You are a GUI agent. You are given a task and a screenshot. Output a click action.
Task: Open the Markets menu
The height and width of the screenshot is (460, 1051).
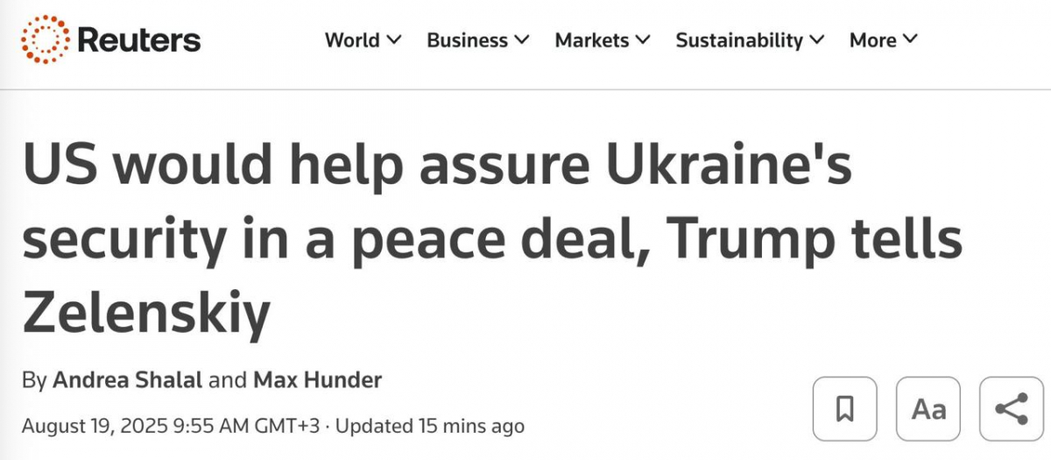(592, 40)
